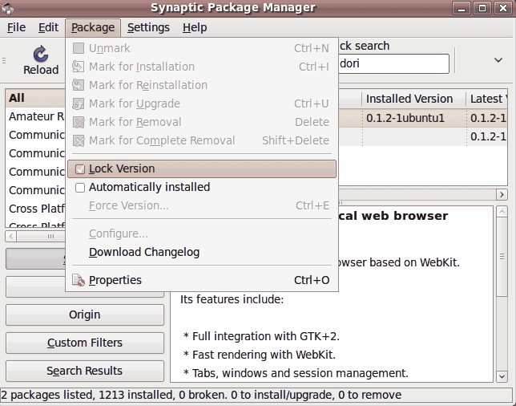Click the Mark for Complete Removal icon
516x406 pixels.
[x=79, y=140]
